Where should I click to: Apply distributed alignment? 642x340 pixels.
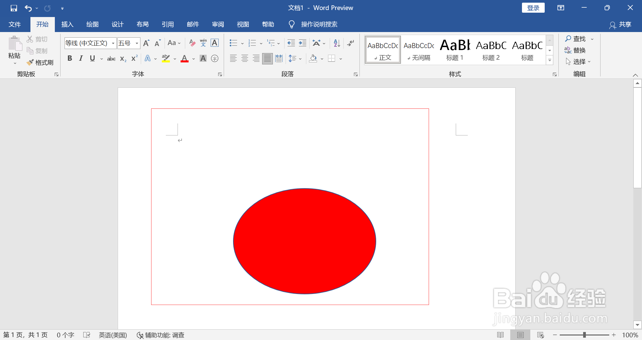pyautogui.click(x=279, y=59)
